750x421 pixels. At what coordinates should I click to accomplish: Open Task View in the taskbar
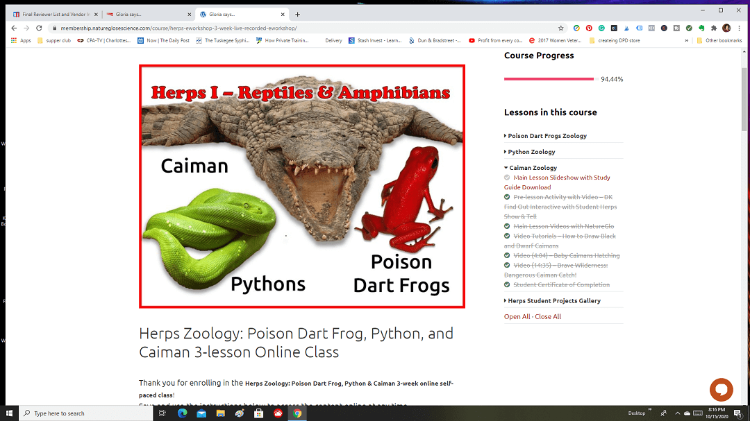[x=162, y=413]
